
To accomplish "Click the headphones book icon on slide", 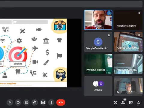I will pyautogui.click(x=61, y=75).
